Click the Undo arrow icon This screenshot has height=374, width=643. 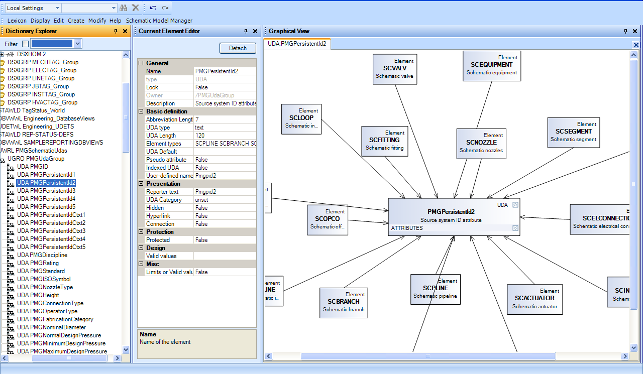[x=153, y=8]
